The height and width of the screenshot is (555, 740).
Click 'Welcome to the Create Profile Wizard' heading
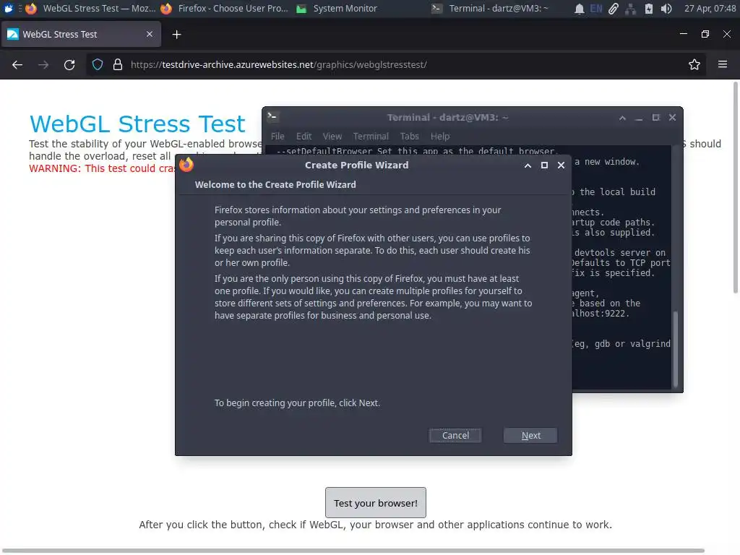tap(275, 184)
